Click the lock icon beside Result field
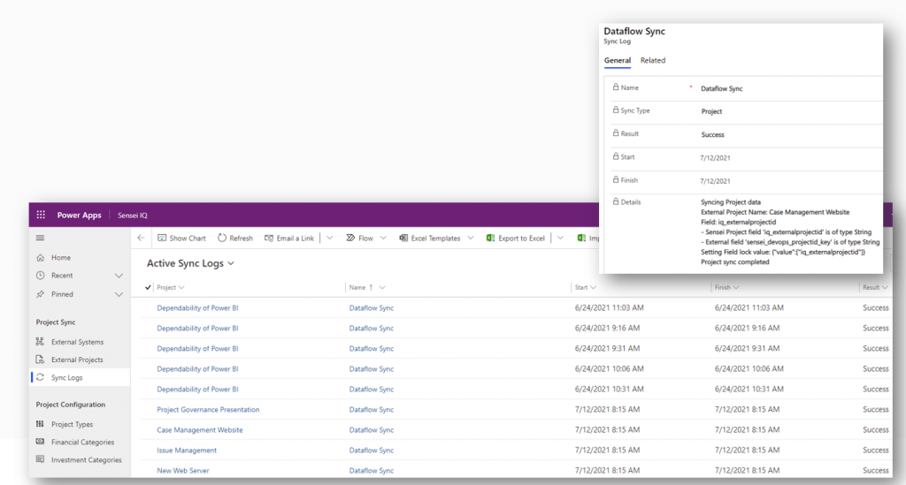Viewport: 906px width, 485px height. pos(616,133)
